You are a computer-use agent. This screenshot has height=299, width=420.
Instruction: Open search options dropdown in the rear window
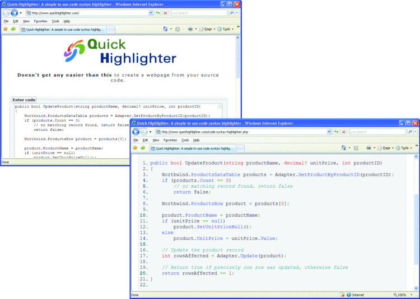coord(237,13)
